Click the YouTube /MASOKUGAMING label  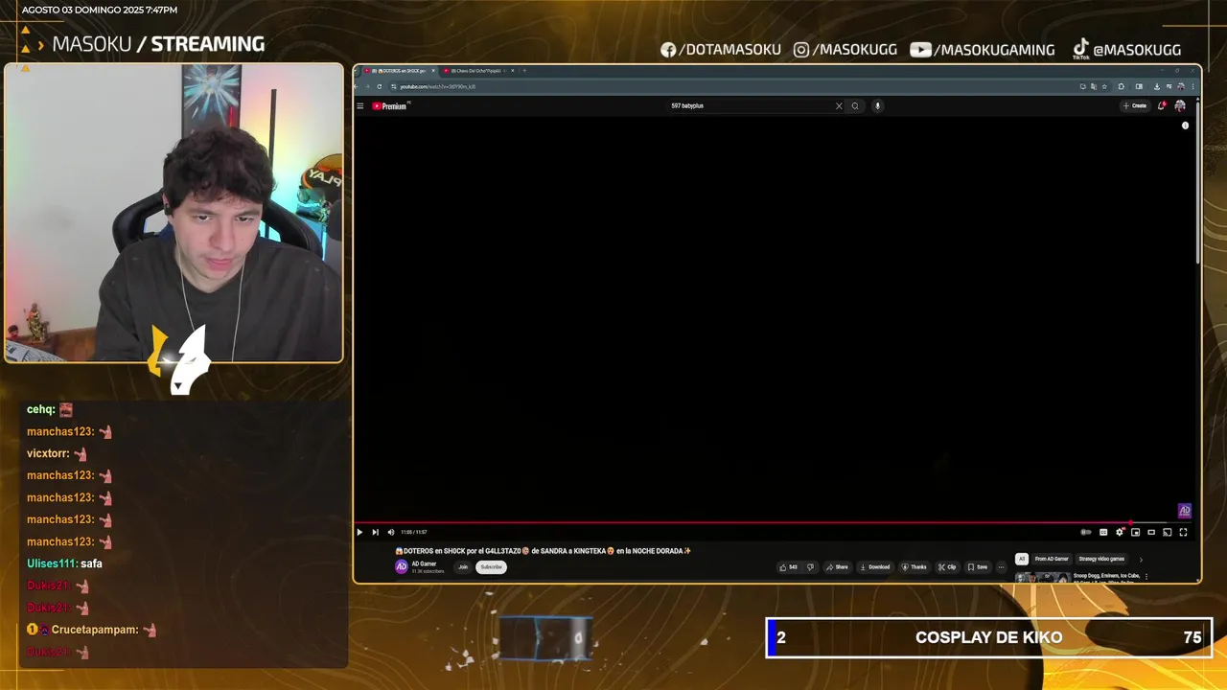pos(983,49)
